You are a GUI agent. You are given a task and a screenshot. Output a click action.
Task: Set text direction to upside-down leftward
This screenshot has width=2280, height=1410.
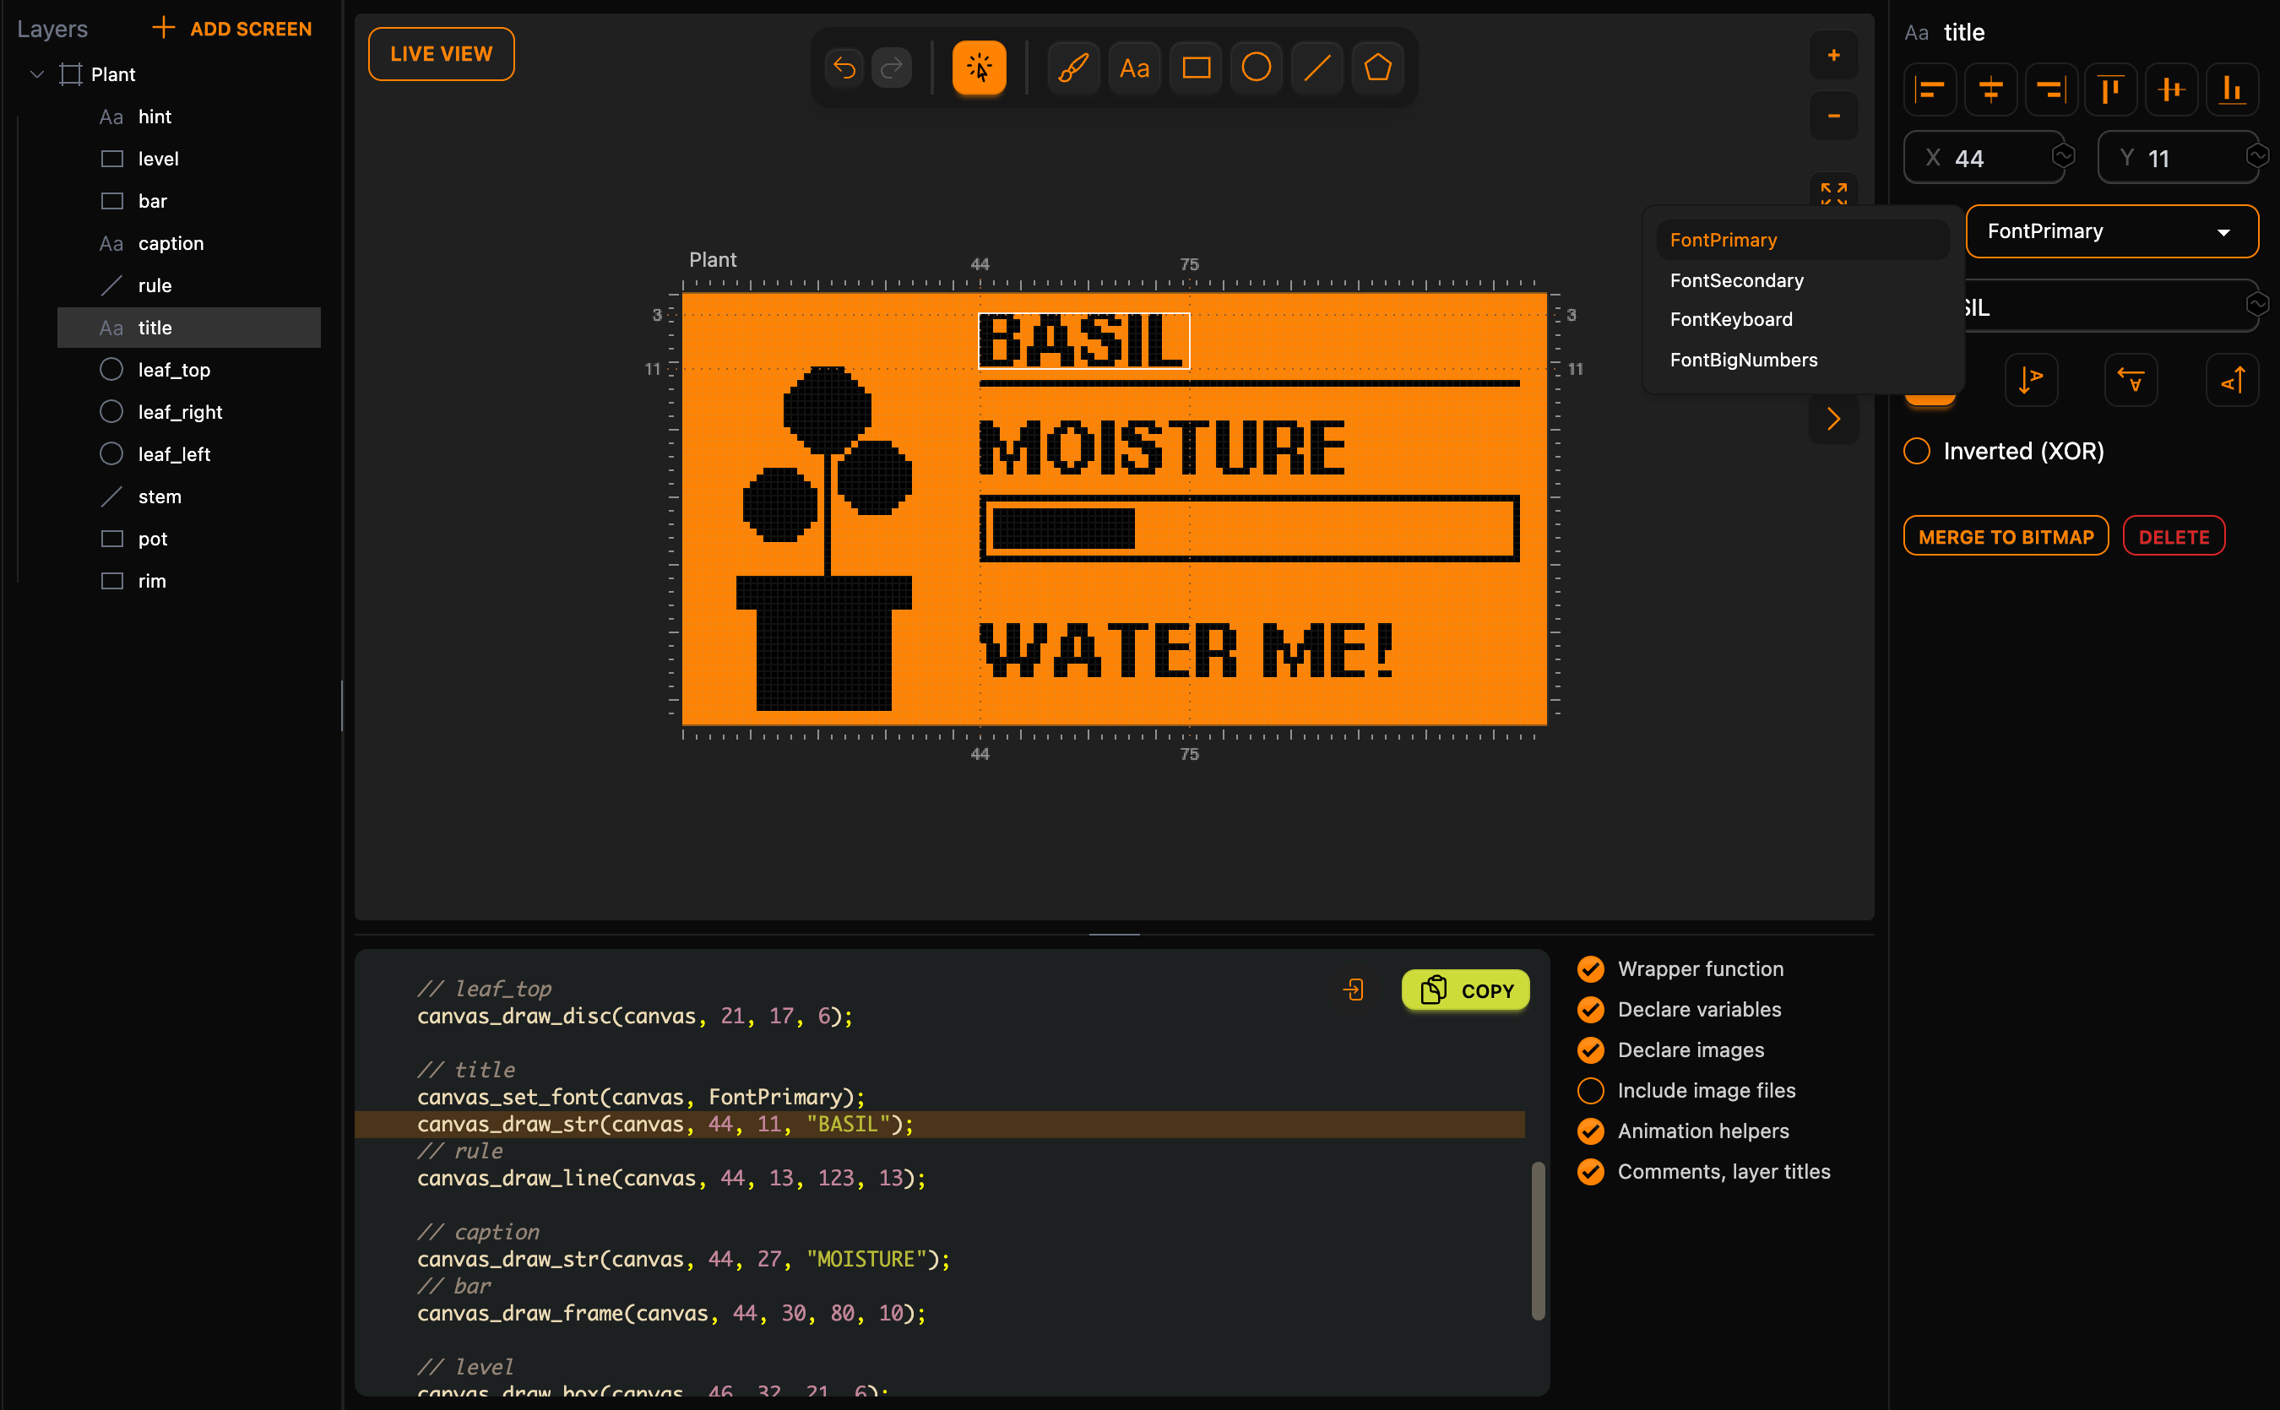[2131, 381]
